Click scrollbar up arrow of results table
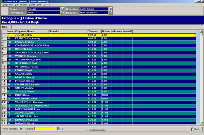204x135 pixels. click(201, 31)
